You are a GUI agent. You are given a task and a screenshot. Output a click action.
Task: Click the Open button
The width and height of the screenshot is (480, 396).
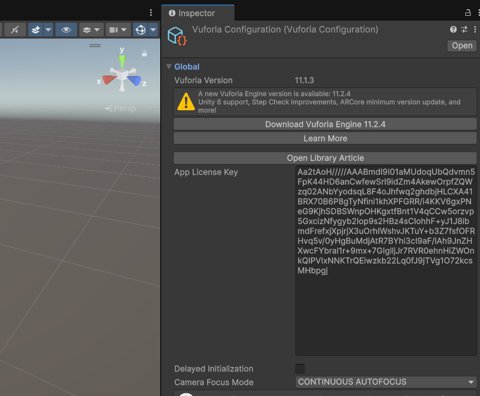click(462, 46)
